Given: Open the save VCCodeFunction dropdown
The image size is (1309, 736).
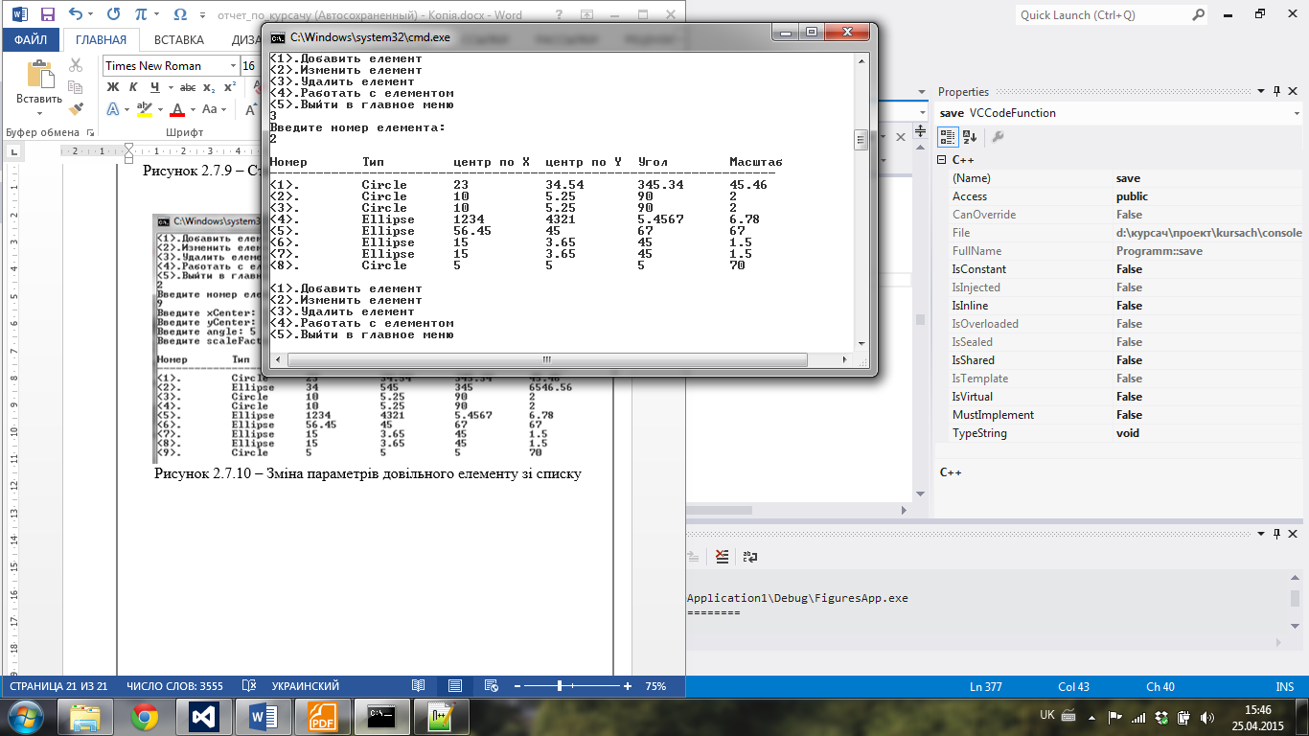Looking at the screenshot, I should click(1298, 113).
